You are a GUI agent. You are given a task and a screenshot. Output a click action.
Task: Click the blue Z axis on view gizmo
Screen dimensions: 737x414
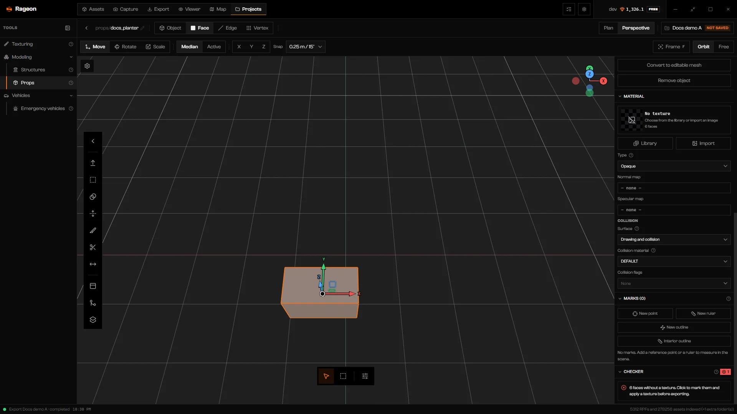[x=590, y=74]
